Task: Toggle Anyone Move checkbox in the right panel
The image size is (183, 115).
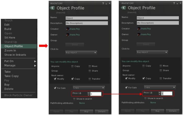Action: (161, 66)
